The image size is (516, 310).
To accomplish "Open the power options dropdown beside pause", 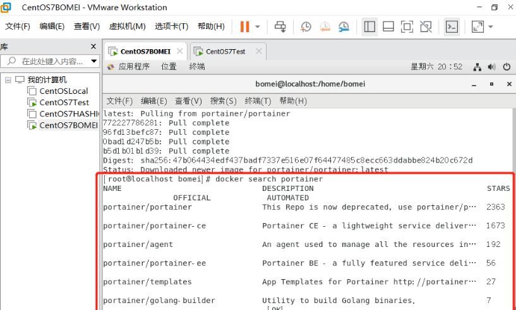I will (258, 26).
